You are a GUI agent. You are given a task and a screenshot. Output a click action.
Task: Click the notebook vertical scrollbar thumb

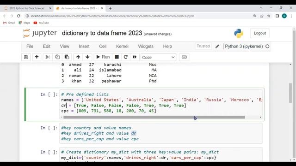point(290,93)
